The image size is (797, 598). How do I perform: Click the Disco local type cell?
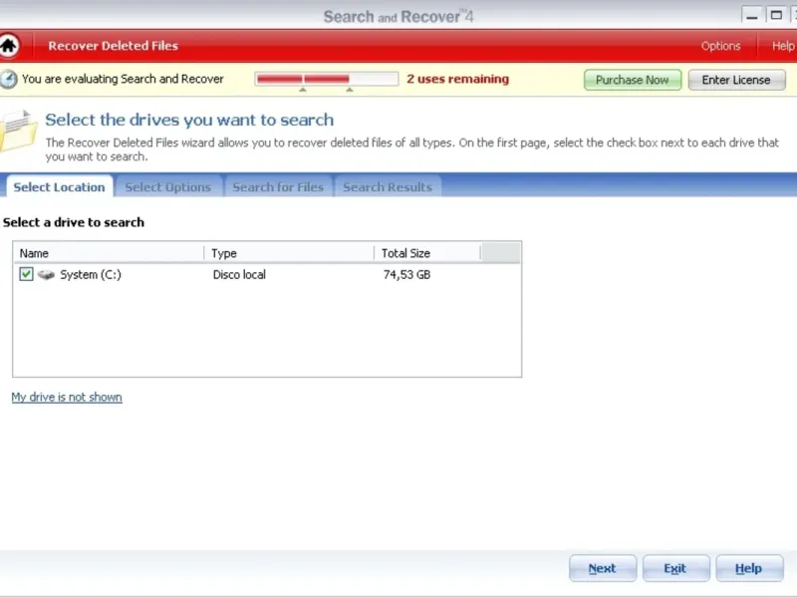click(x=239, y=275)
